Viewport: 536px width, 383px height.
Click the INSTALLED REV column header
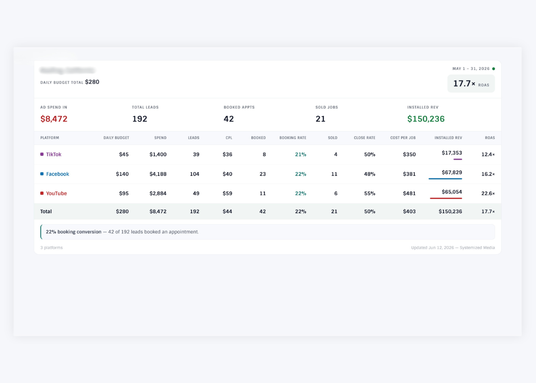(x=448, y=138)
